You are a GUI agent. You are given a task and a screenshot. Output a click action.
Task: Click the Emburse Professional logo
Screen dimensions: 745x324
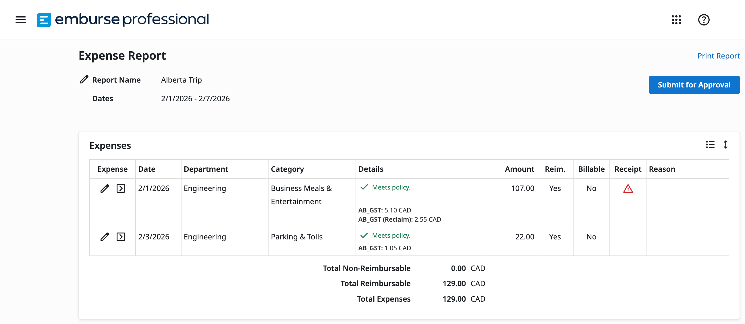coord(122,19)
